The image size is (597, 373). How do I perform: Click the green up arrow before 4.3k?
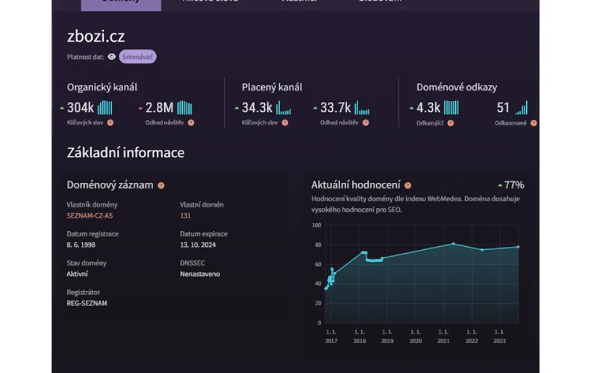tap(411, 108)
